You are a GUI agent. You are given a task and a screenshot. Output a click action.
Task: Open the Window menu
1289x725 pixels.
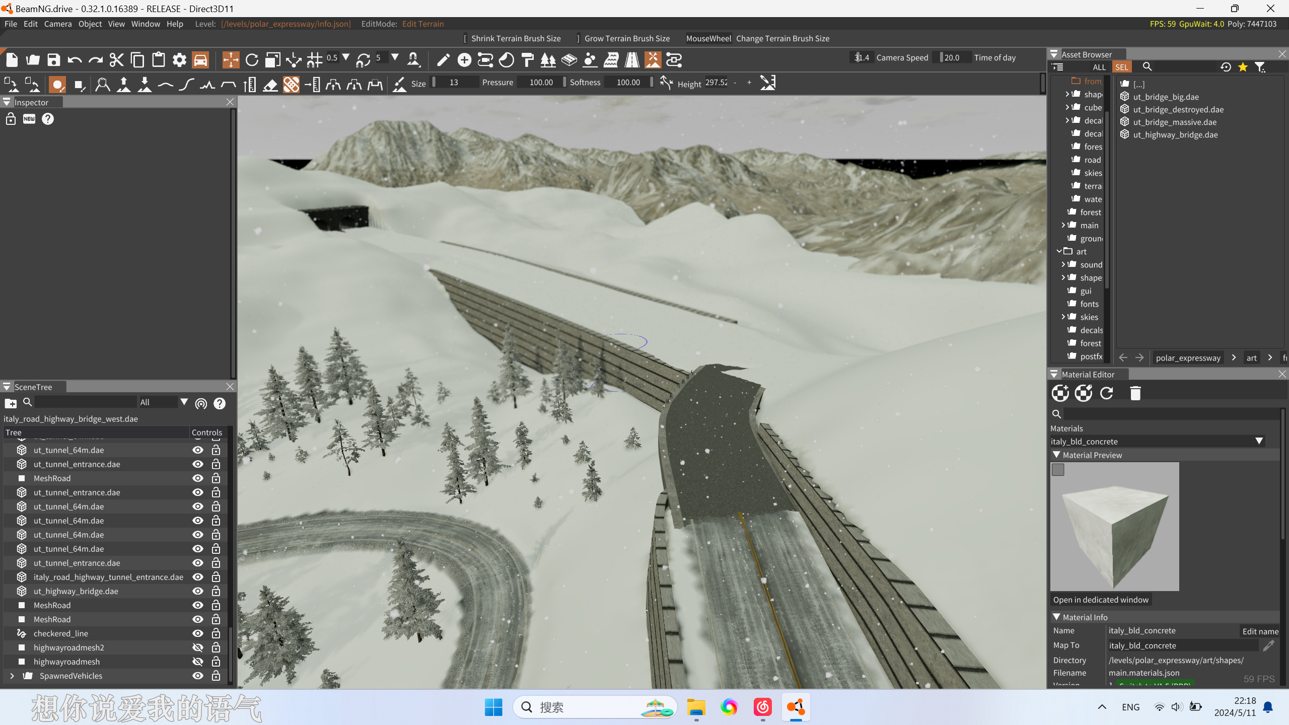tap(145, 24)
